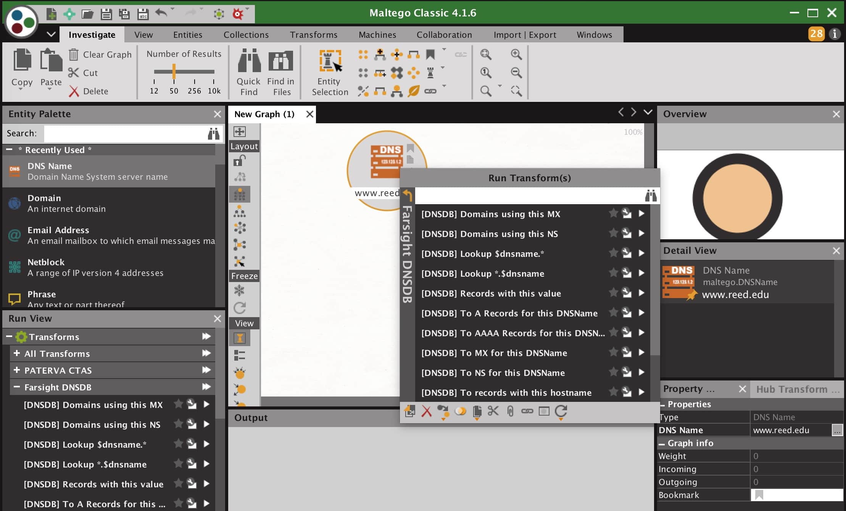846x511 pixels.
Task: Run [DNSDB] To A Records for this DNSName
Action: click(x=641, y=313)
